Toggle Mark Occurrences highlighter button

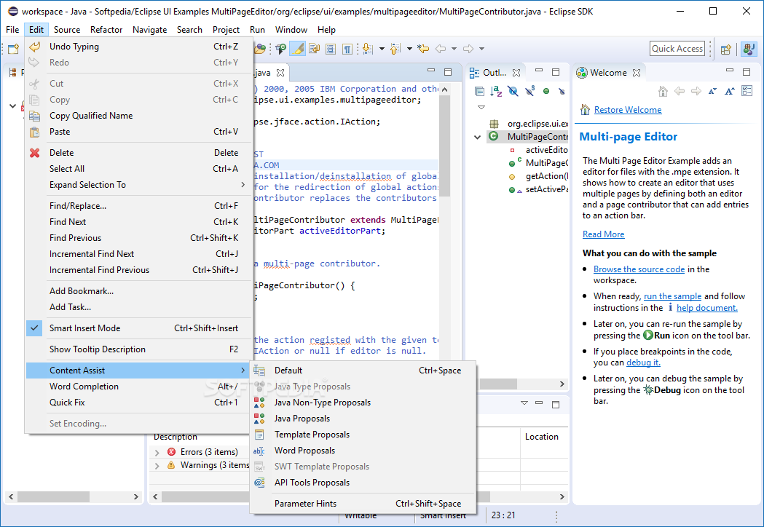298,49
